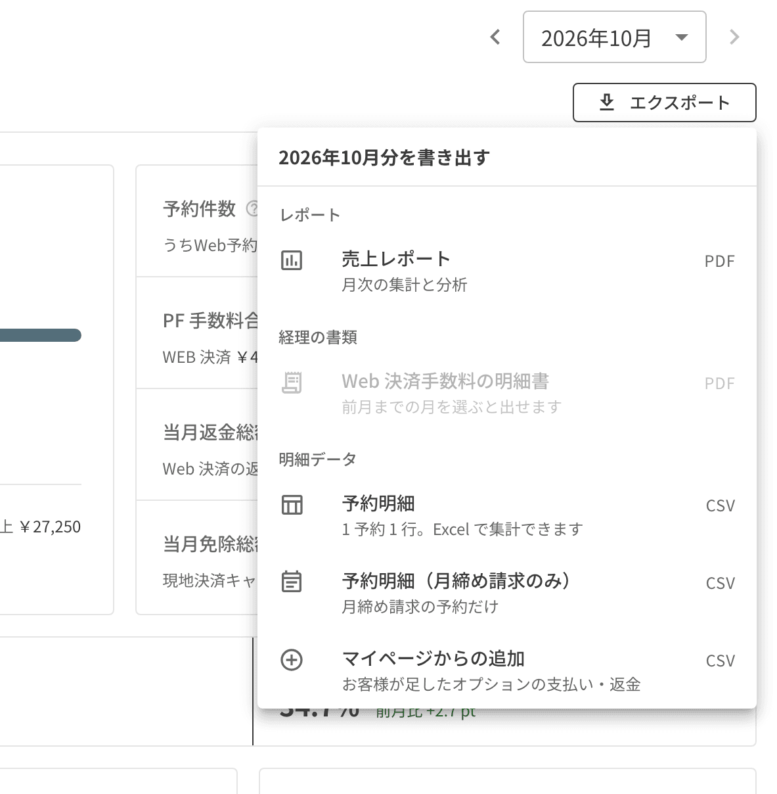Click the レポート section label
This screenshot has height=794, width=777.
[310, 215]
